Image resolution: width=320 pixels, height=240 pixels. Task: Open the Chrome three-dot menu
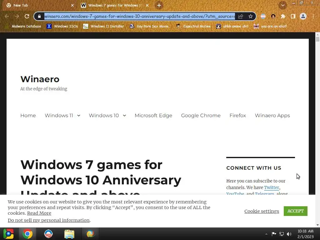click(313, 16)
